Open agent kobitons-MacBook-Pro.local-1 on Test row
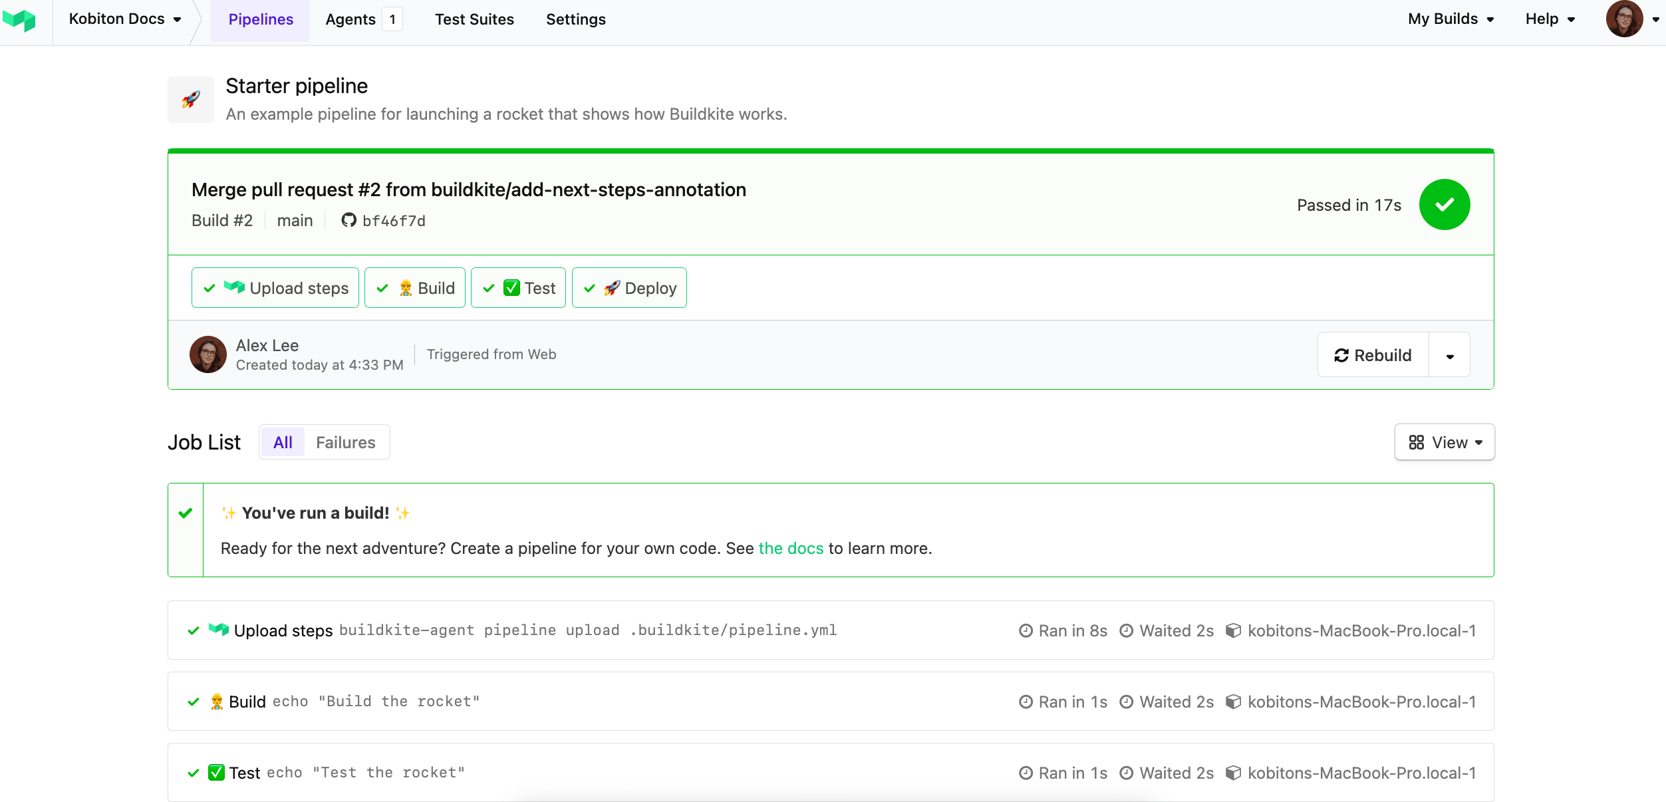 (1361, 773)
